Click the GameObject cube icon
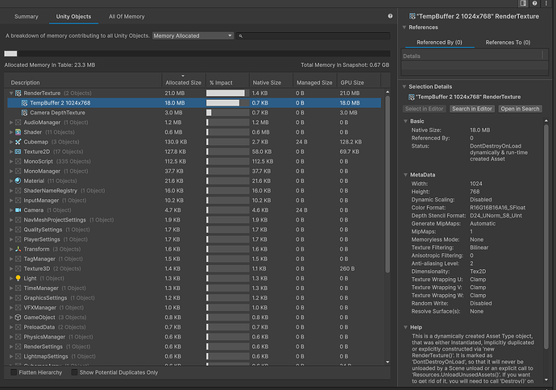Screen dimensions: 556x390 pyautogui.click(x=17, y=317)
